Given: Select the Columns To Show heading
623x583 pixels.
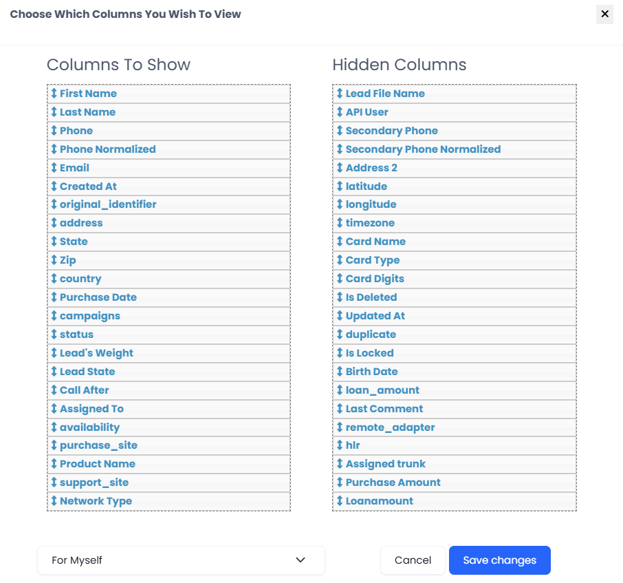Looking at the screenshot, I should click(118, 65).
